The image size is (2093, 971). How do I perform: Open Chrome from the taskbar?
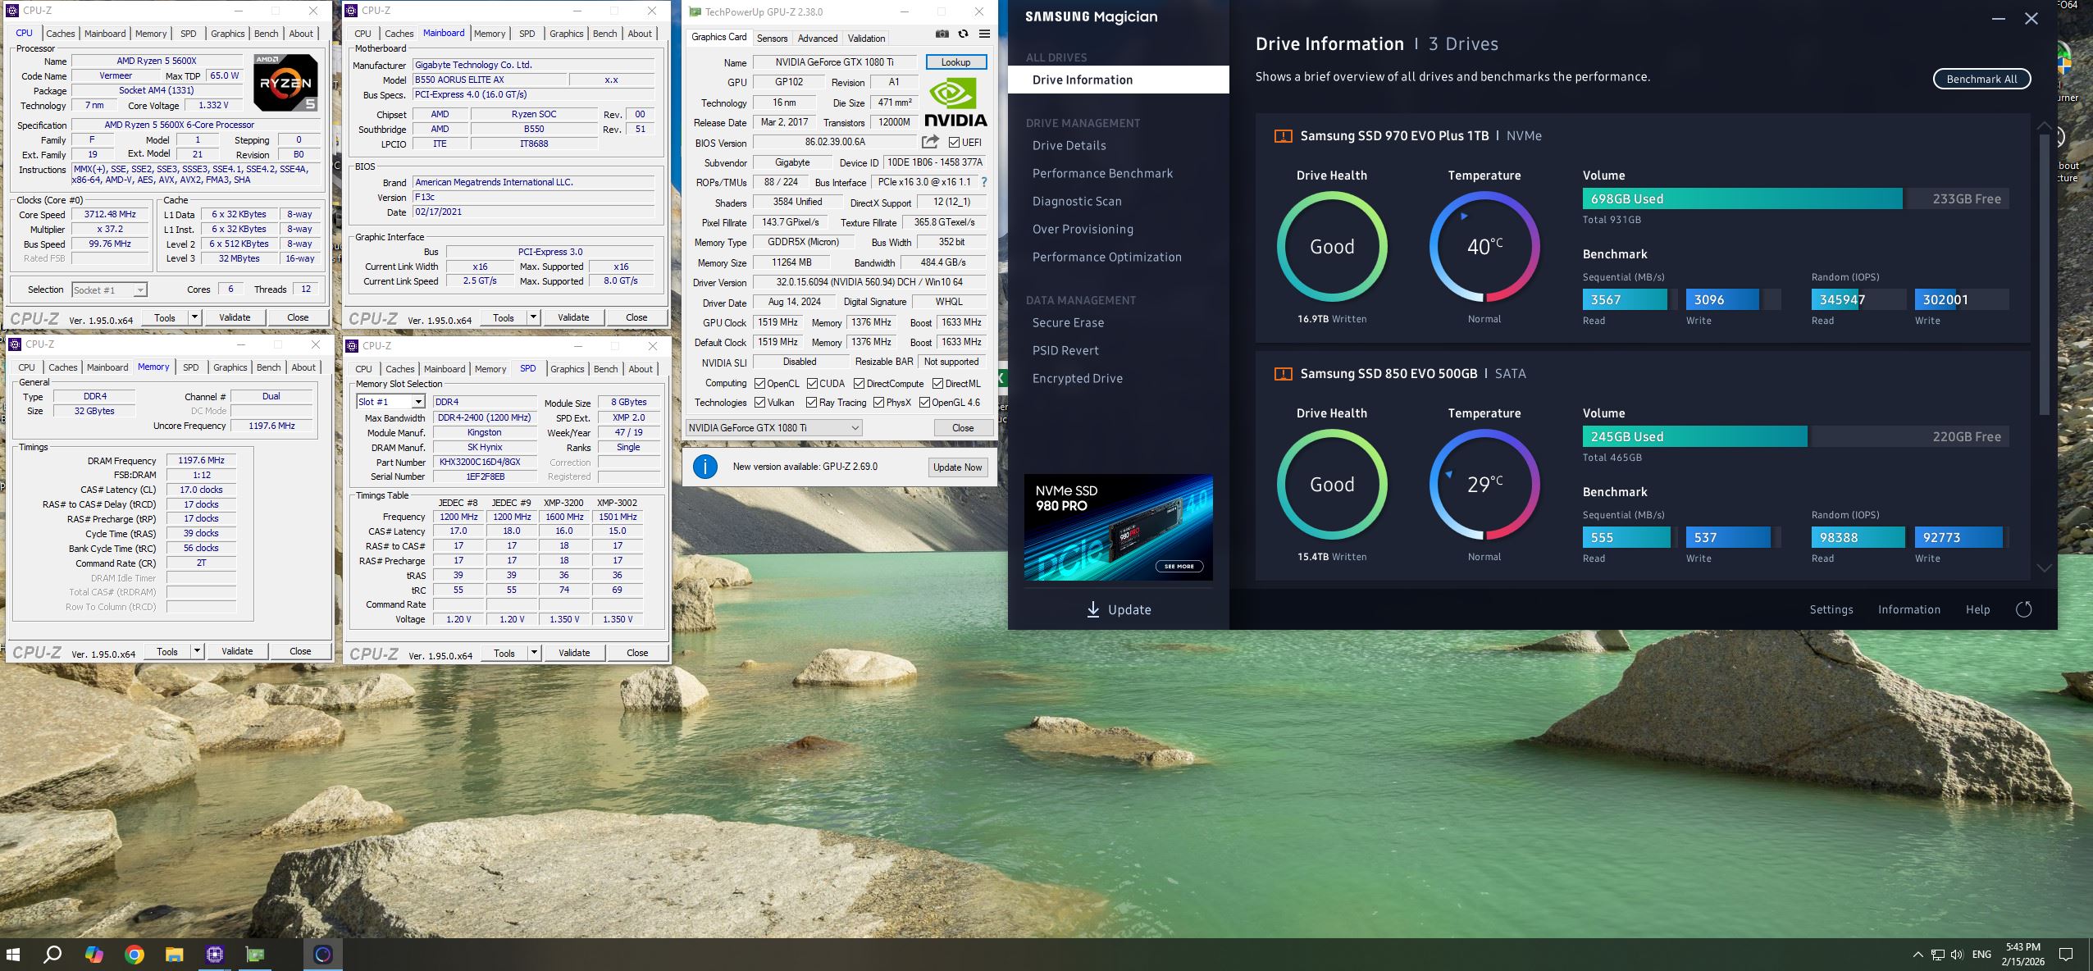(135, 954)
